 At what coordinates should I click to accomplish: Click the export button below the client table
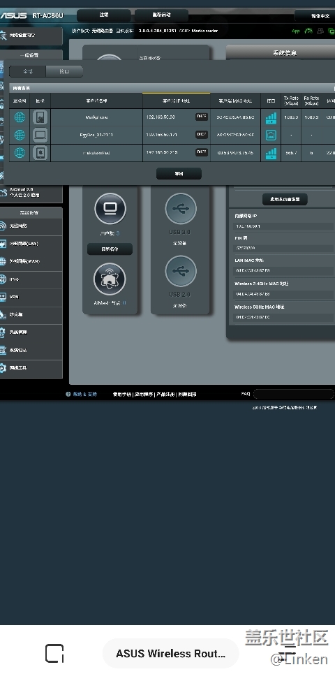179,173
